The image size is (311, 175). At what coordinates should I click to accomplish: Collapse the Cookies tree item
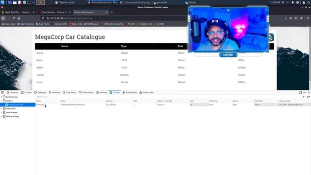click(x=1, y=101)
